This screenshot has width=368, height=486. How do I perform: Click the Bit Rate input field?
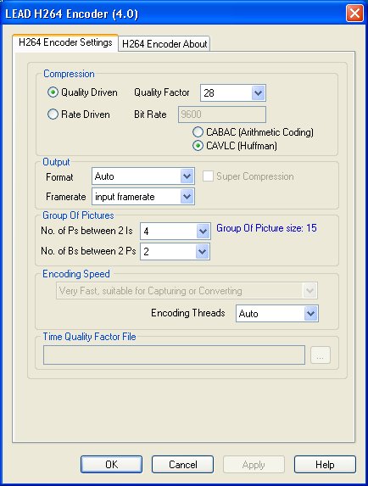tap(222, 115)
